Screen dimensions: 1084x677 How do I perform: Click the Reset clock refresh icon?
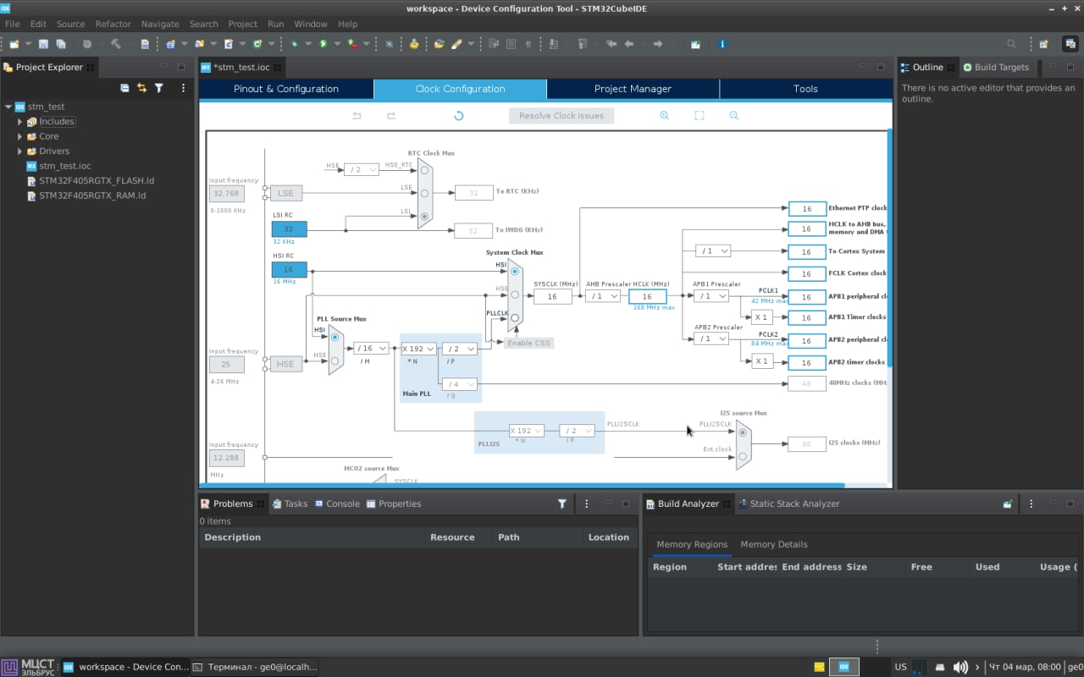(459, 116)
